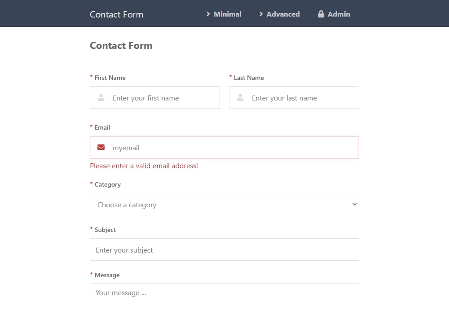Focus the last name input field
Viewport: 449px width, 314px height.
pyautogui.click(x=294, y=97)
